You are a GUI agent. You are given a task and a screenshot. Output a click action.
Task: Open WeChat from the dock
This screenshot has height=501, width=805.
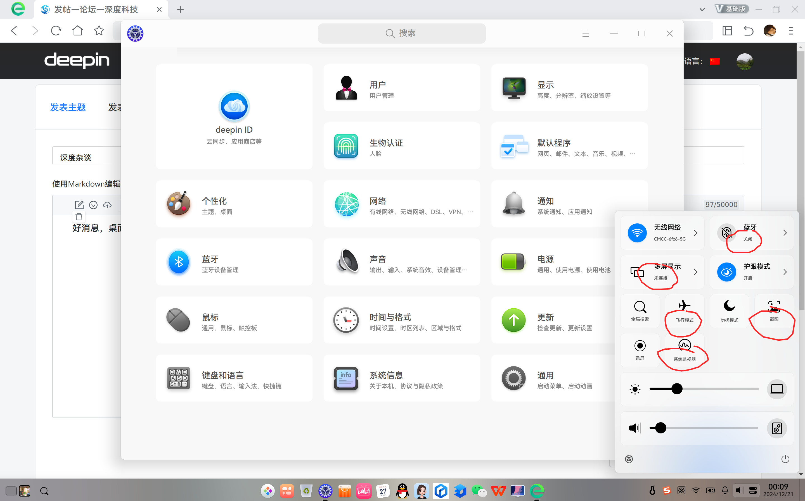[479, 491]
